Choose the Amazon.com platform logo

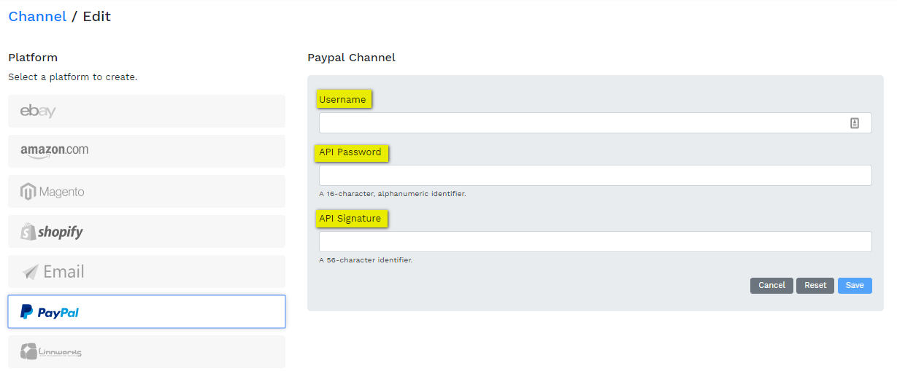(55, 150)
